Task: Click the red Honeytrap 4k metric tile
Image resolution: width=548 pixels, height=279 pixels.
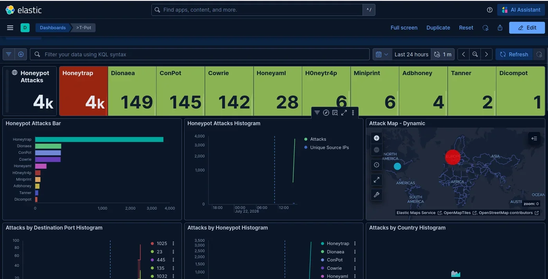Action: [x=83, y=91]
